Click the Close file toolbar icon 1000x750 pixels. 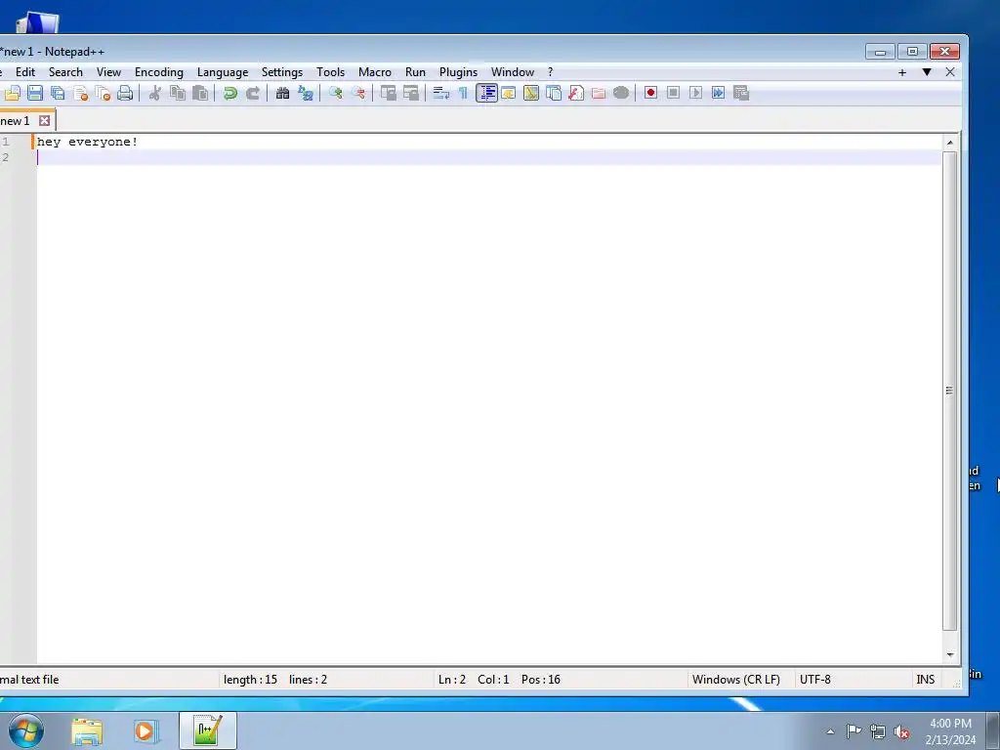tap(80, 93)
